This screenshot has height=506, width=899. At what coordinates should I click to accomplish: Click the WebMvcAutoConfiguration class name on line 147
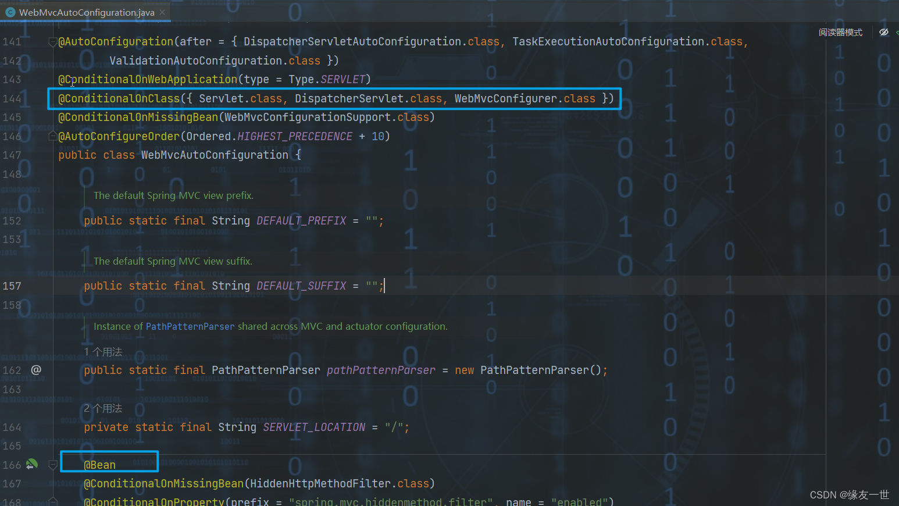(215, 155)
